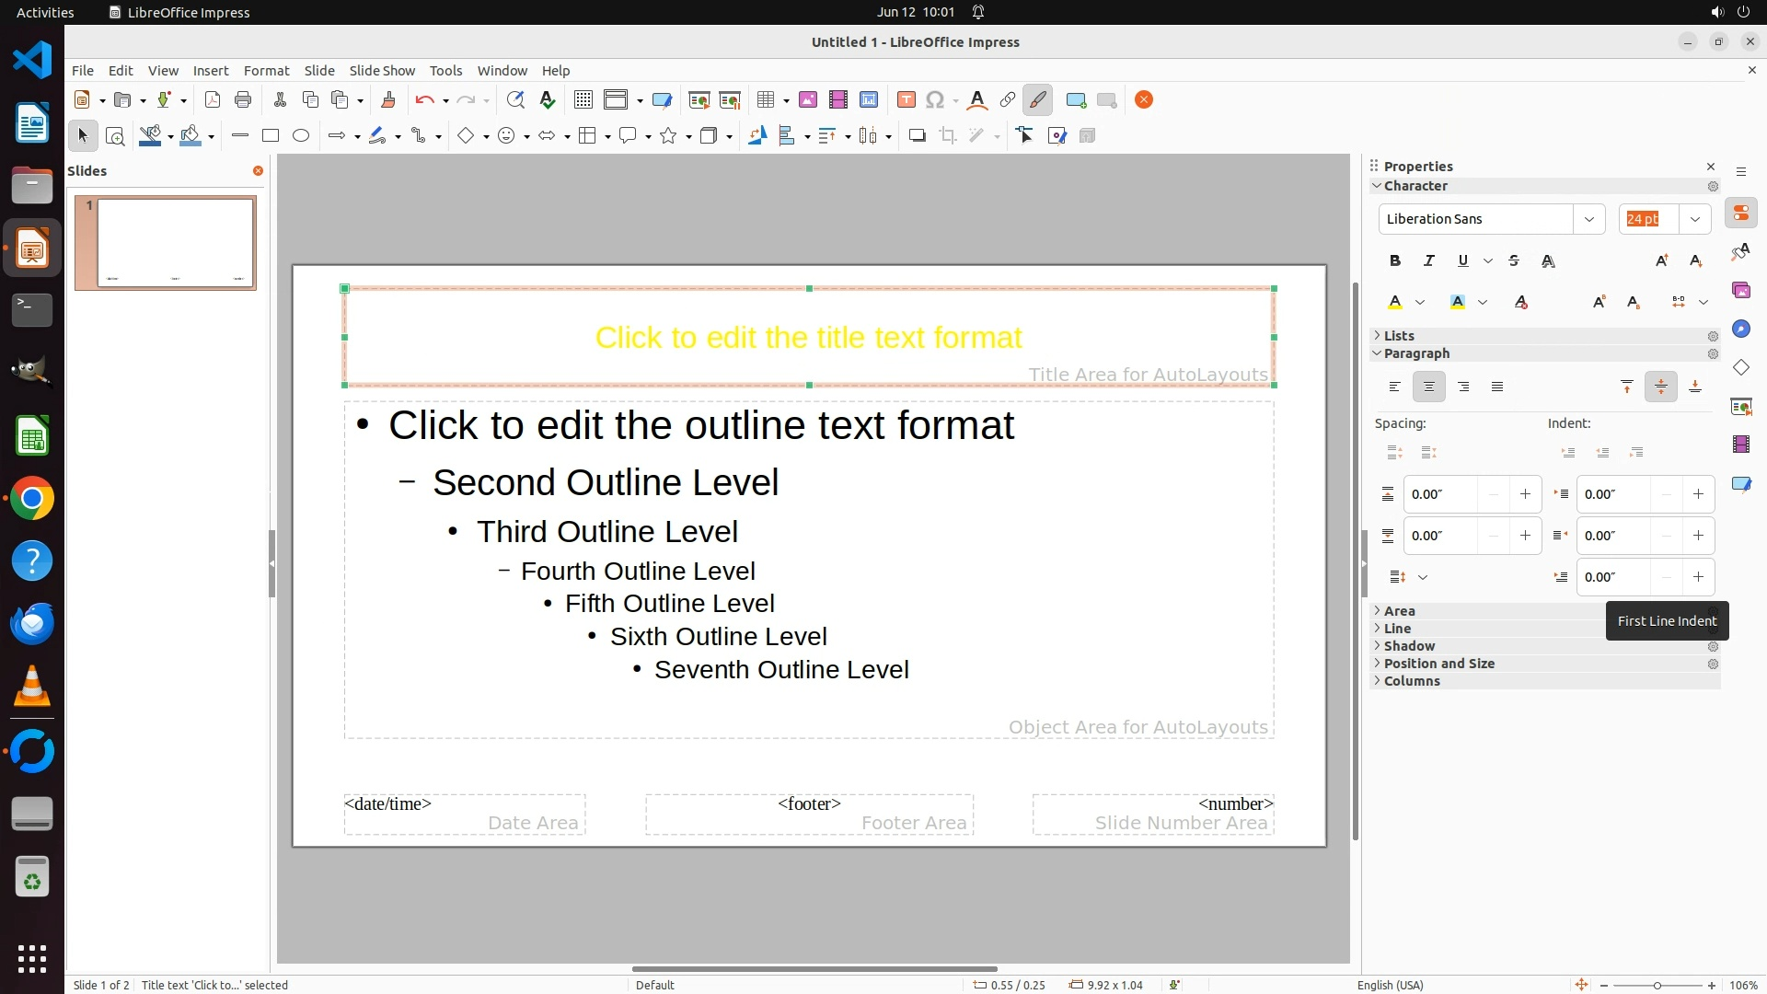This screenshot has width=1767, height=994.
Task: Close the Slides panel
Action: pos(258,171)
